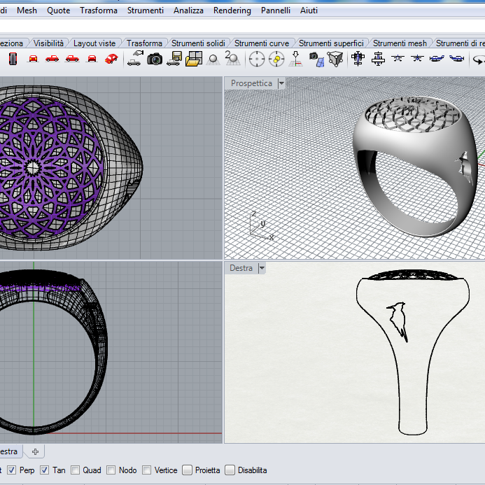Image resolution: width=485 pixels, height=485 pixels.
Task: Click the camera screenshot capture icon
Action: click(x=155, y=59)
